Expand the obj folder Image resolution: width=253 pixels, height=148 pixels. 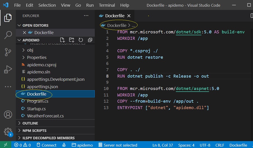[23, 50]
